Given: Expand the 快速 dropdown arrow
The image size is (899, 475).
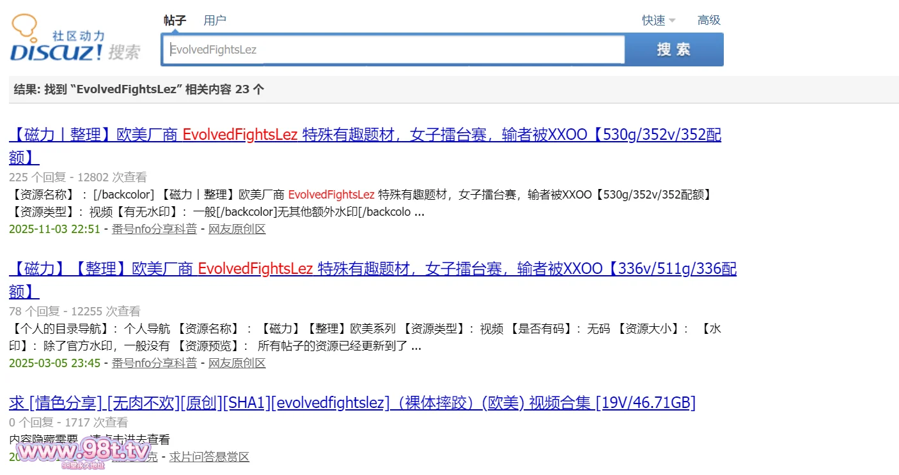Looking at the screenshot, I should tap(672, 21).
